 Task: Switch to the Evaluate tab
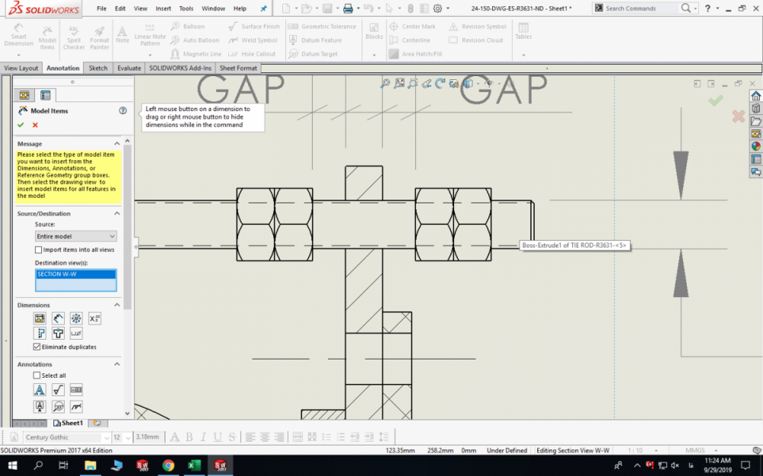129,68
